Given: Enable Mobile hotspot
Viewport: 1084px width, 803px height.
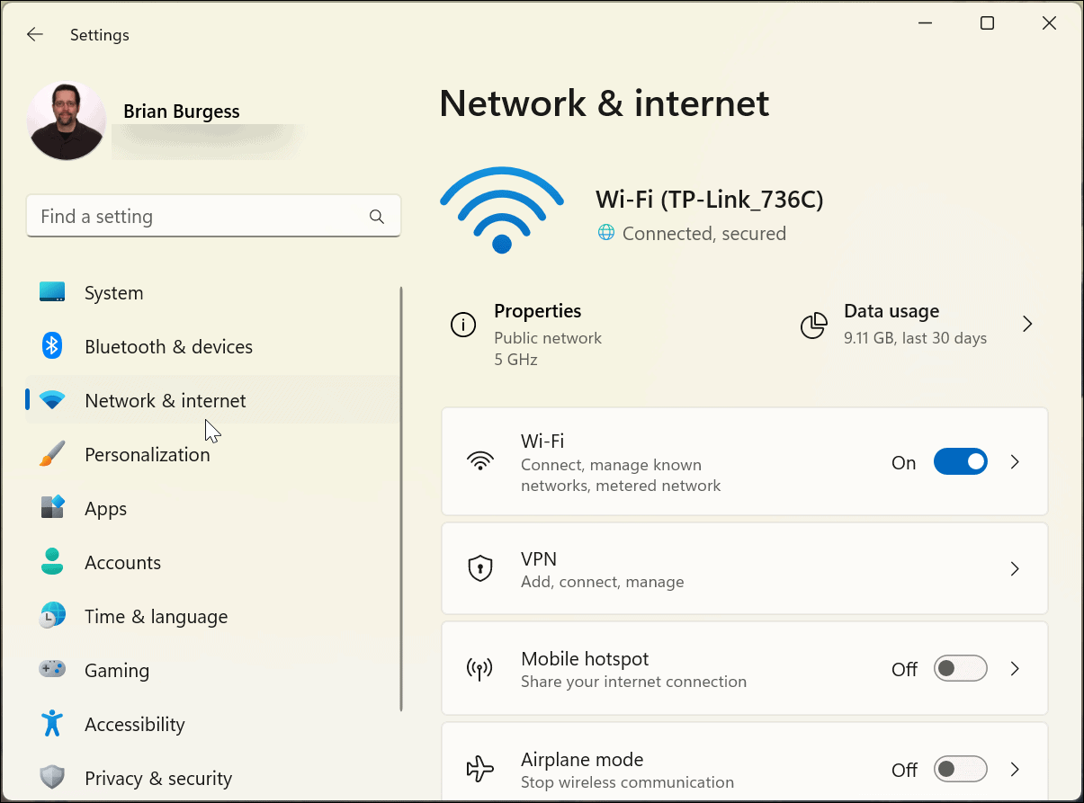Looking at the screenshot, I should tap(960, 668).
